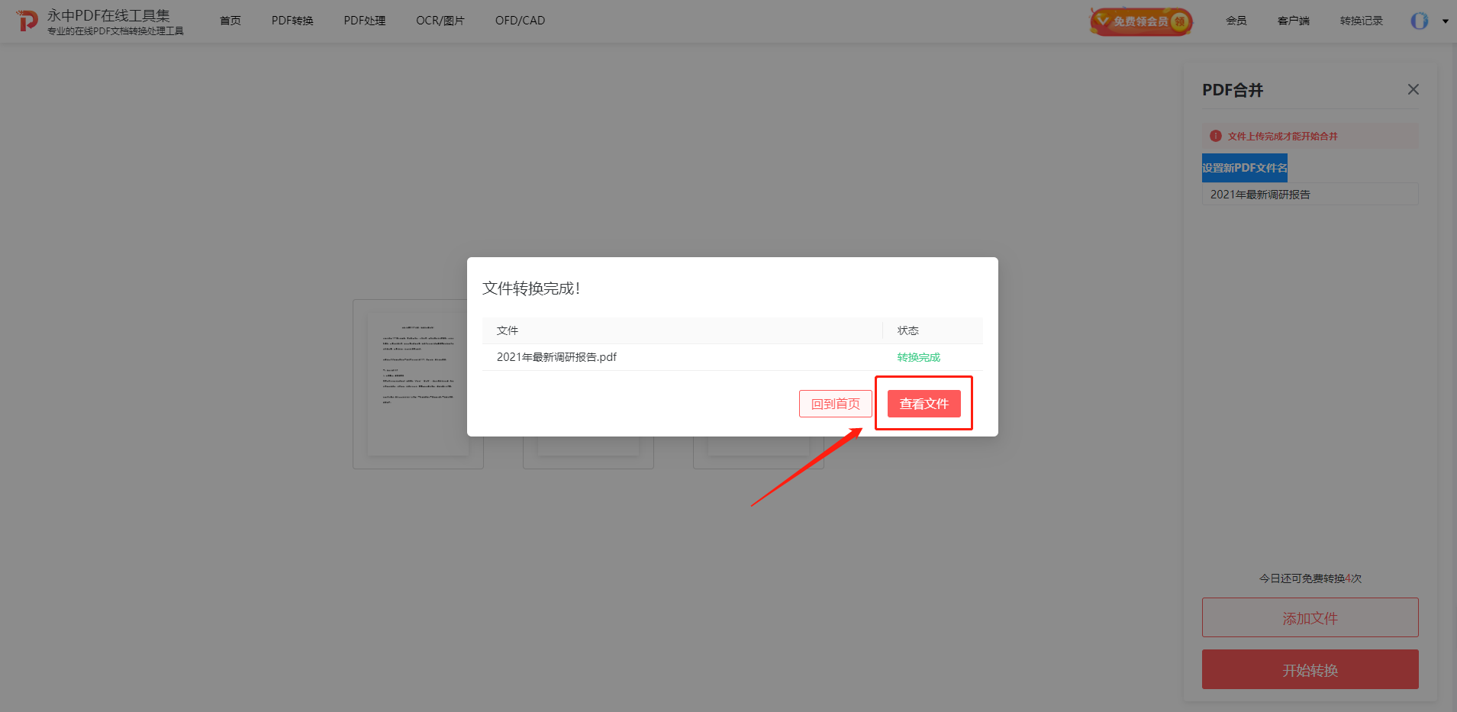Screen dimensions: 1457x712
Task: Click the 回到首页 button
Action: pos(835,404)
